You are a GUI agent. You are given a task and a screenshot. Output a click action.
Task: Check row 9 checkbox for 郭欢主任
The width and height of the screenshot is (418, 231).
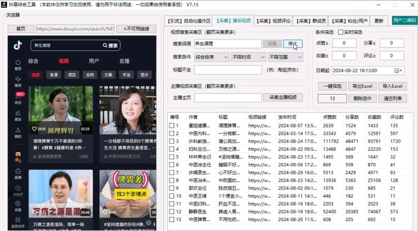tap(172, 188)
